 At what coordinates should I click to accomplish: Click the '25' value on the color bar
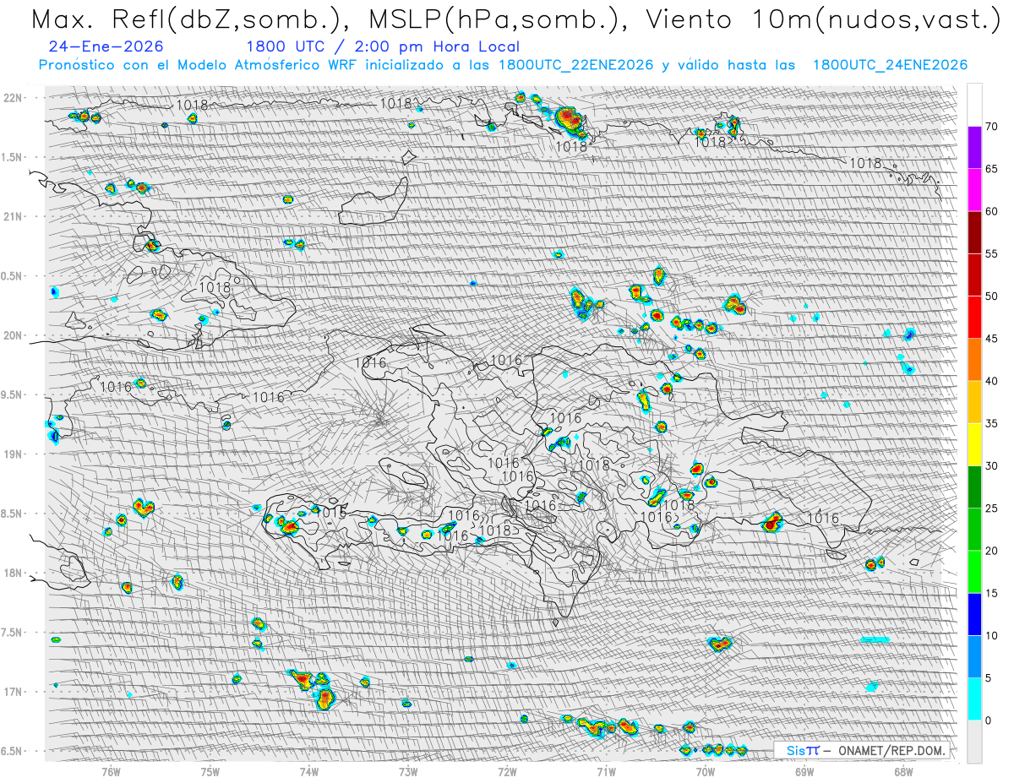pos(991,508)
